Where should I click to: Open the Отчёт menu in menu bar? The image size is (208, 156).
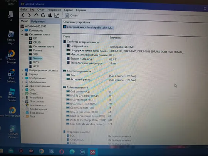(41, 10)
